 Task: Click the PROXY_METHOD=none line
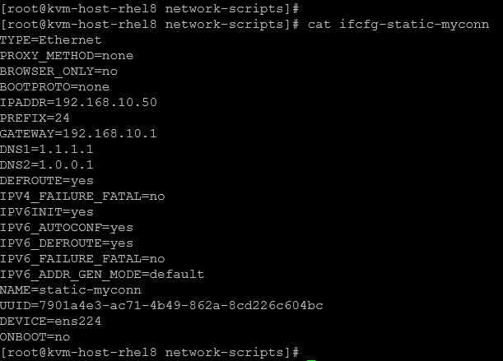coord(67,55)
